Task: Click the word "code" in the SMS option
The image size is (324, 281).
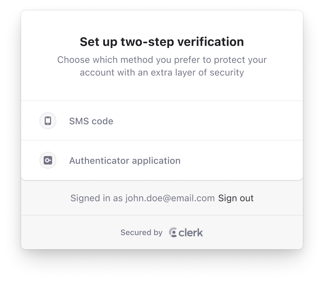Action: pyautogui.click(x=102, y=121)
